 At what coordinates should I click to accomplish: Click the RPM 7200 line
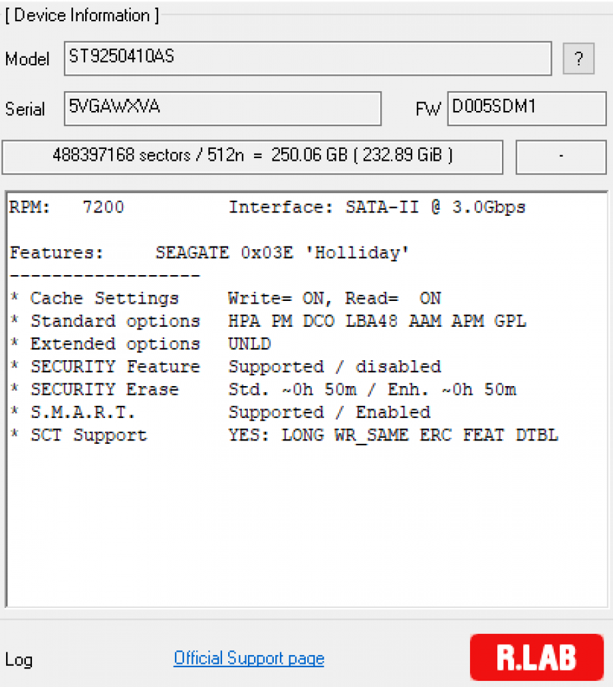tap(67, 207)
